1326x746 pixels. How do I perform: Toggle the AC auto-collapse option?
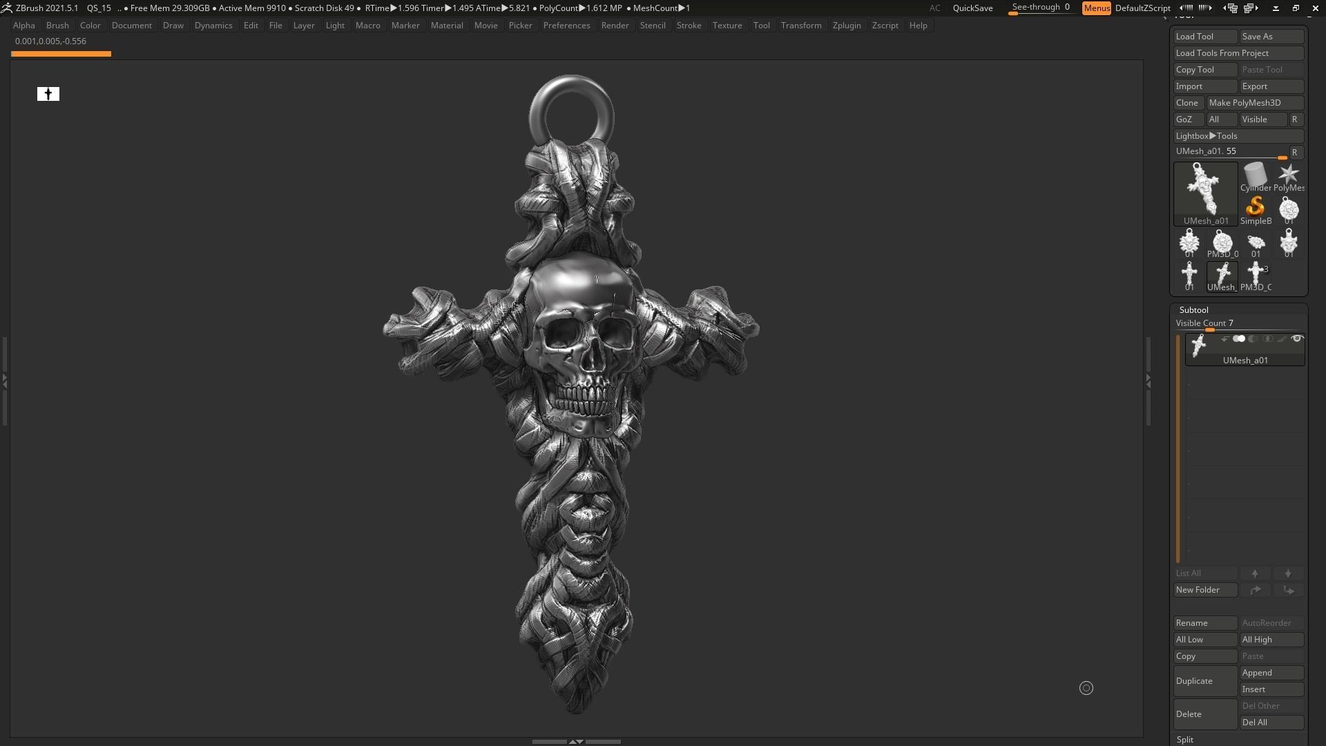(934, 8)
